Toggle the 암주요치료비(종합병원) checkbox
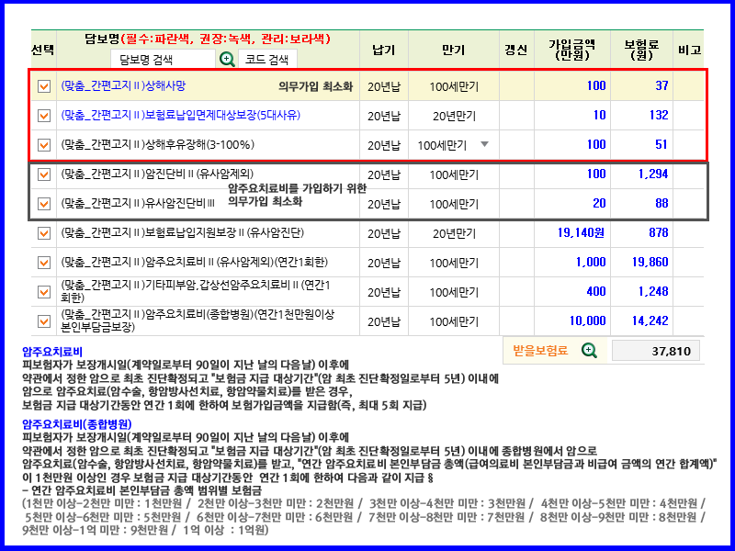735x551 pixels. 45,321
